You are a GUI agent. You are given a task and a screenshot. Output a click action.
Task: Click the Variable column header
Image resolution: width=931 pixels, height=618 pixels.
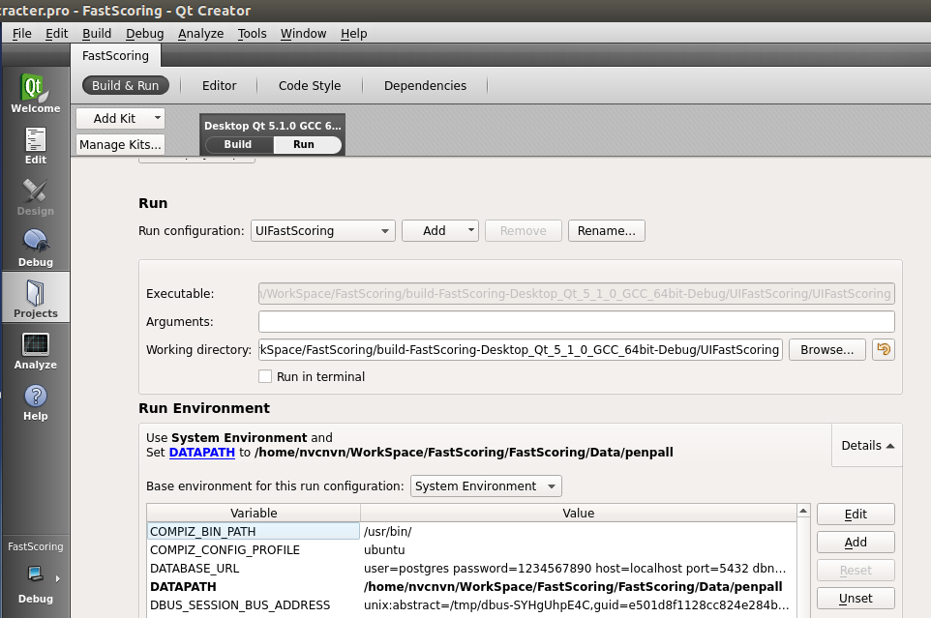(254, 513)
